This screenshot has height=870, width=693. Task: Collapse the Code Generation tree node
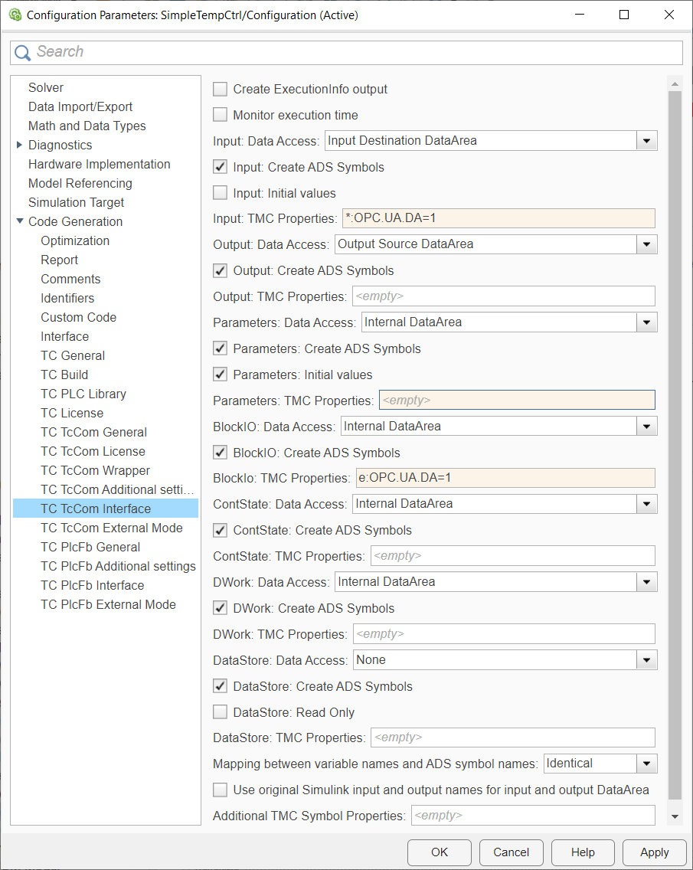tap(19, 221)
